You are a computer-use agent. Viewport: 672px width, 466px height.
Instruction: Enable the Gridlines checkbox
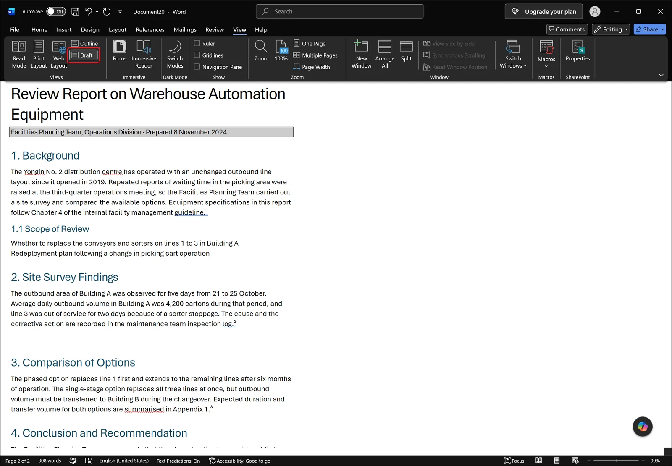(197, 55)
